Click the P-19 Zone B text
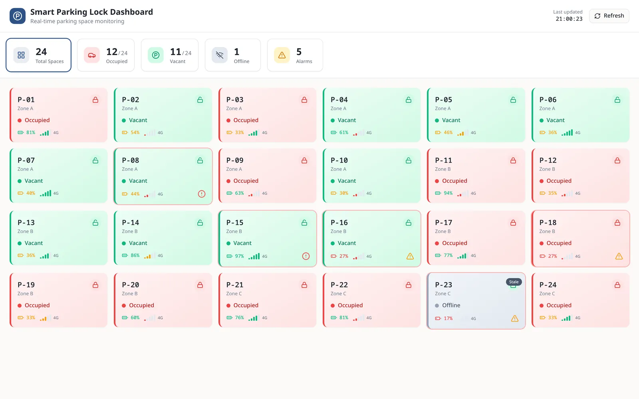639x399 pixels. tap(25, 294)
